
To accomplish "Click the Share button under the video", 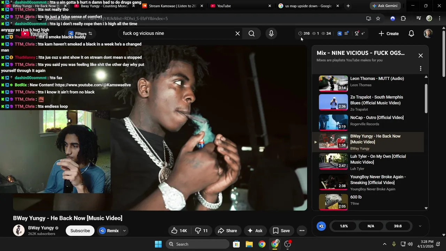I will (x=227, y=231).
